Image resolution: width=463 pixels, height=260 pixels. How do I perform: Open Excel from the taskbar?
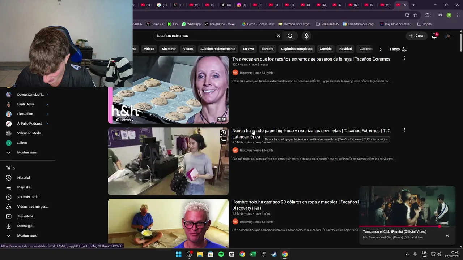[x=253, y=254]
